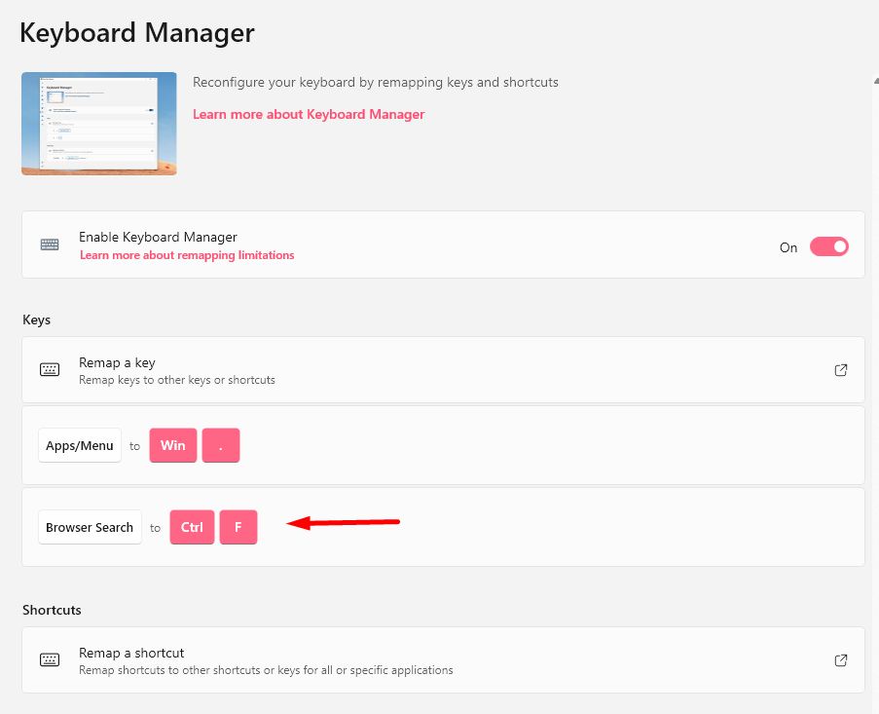Viewport: 879px width, 714px height.
Task: Open the Learn more about remapping limitations link
Action: click(187, 254)
